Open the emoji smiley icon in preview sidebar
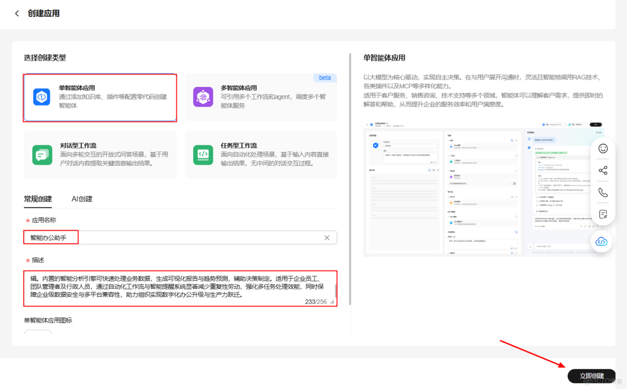 click(x=602, y=148)
